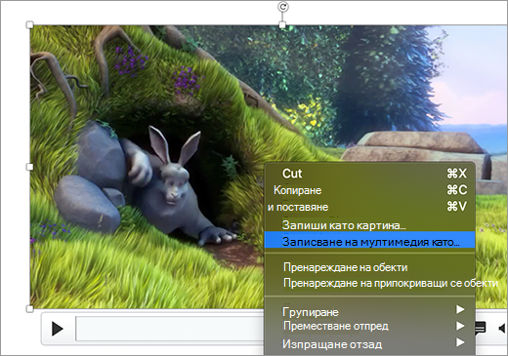The height and width of the screenshot is (356, 508).
Task: Open Преместване отпред menu entry
Action: point(369,326)
